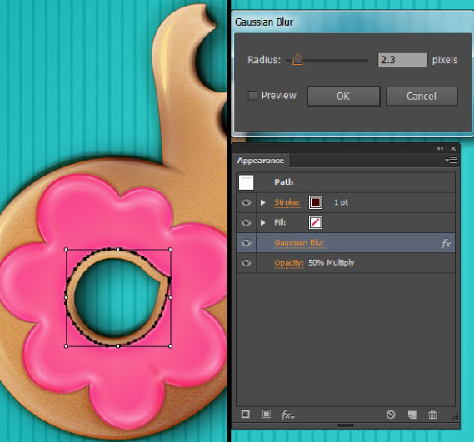Click the 50% Multiply opacity text
This screenshot has height=442, width=474.
coord(331,262)
